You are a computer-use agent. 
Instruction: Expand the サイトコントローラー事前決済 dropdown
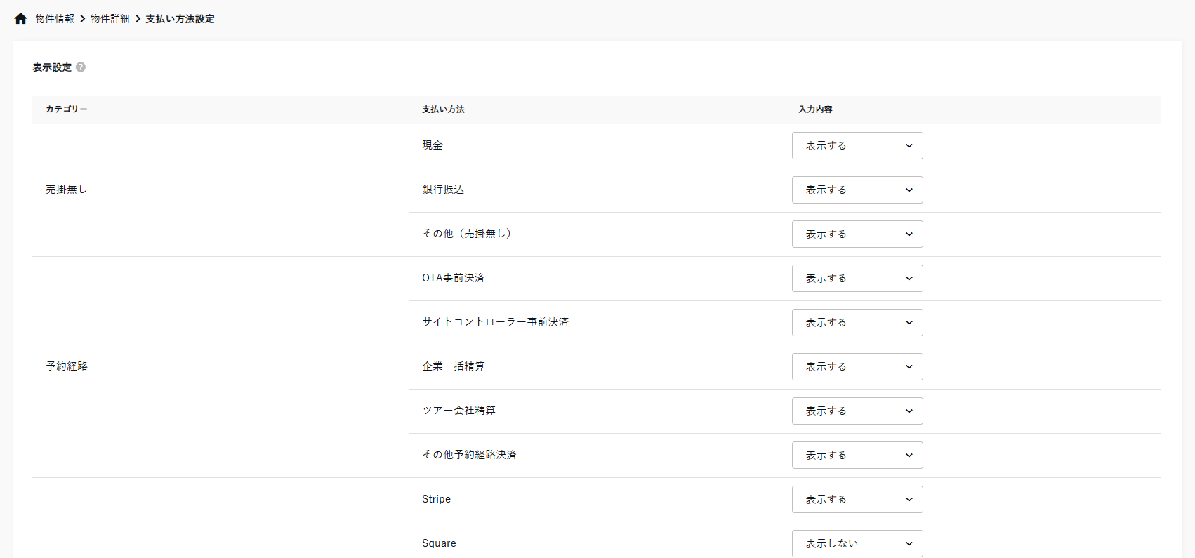point(857,323)
